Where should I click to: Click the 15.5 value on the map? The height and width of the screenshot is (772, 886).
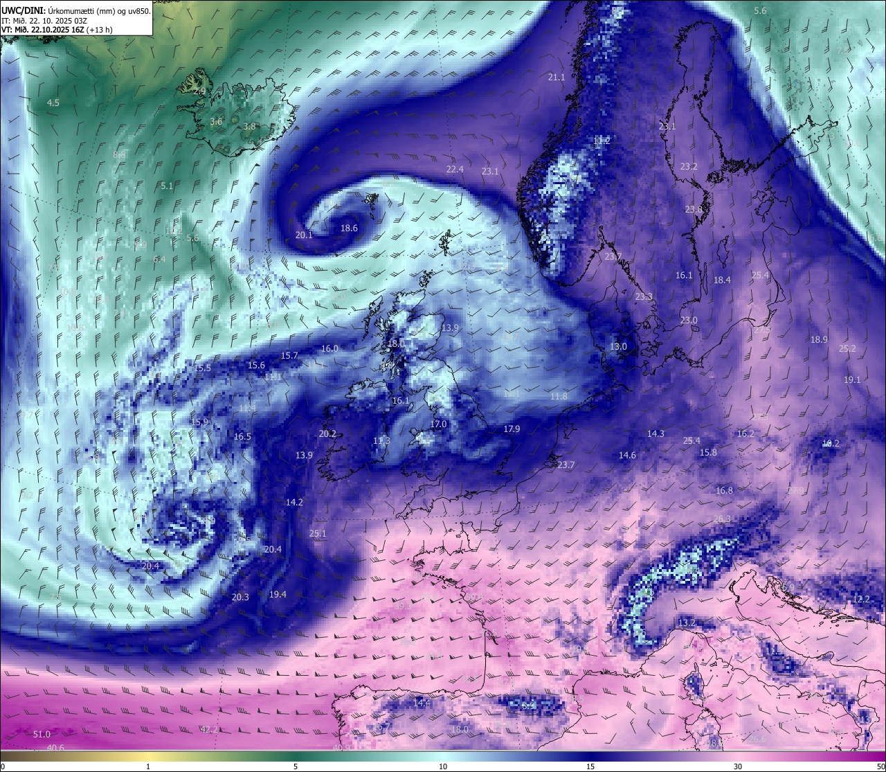pos(203,368)
